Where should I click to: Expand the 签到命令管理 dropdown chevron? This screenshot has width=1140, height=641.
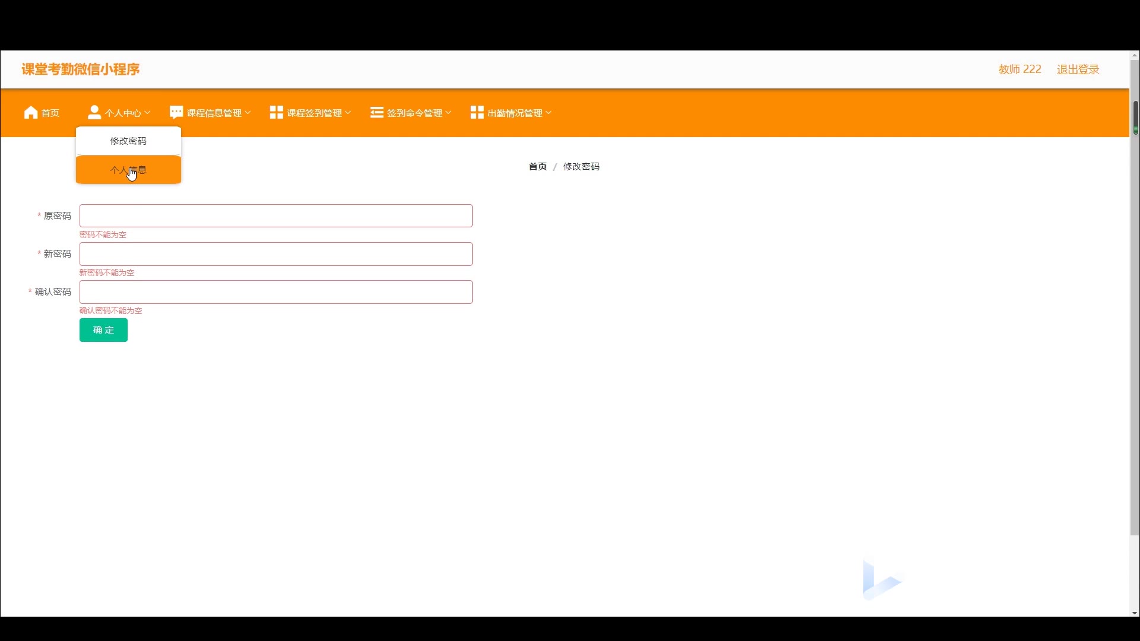448,113
